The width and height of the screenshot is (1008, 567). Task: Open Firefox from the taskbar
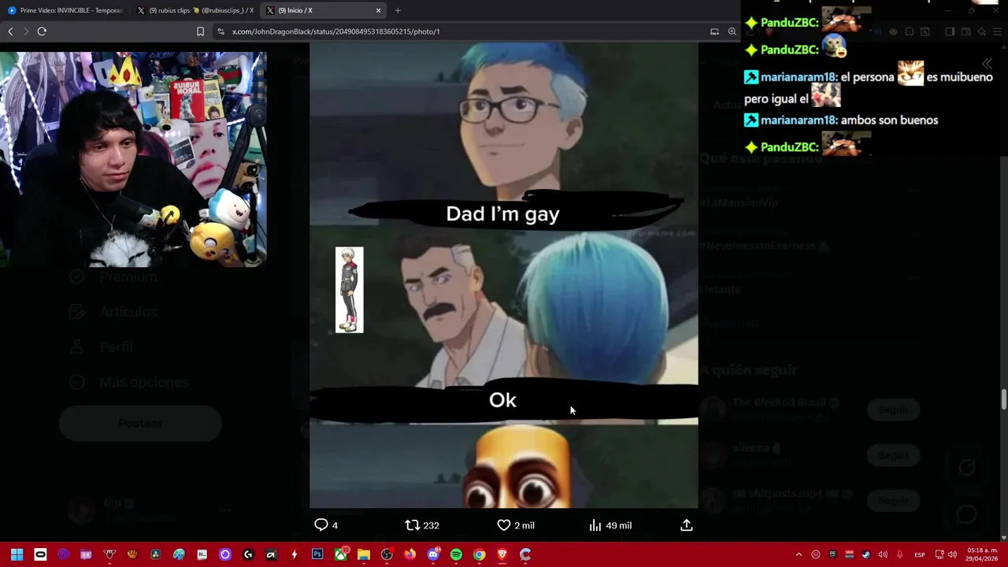409,554
